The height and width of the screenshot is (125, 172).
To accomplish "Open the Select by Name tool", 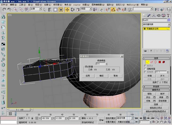I will 50,10.
